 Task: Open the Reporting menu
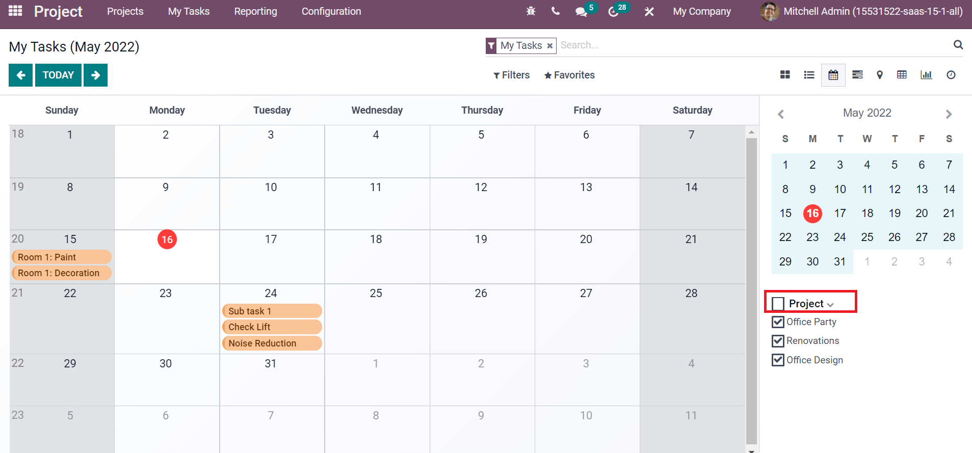[255, 11]
